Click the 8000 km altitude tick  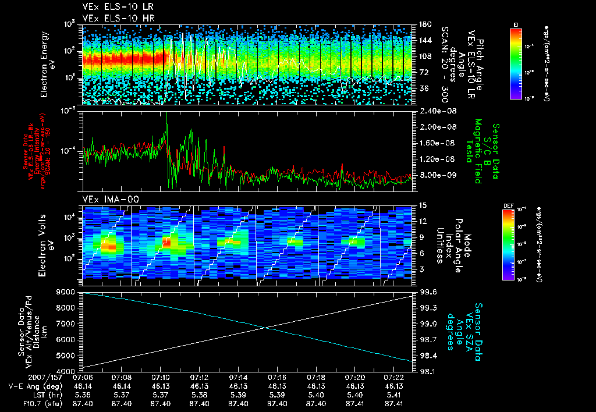65,308
